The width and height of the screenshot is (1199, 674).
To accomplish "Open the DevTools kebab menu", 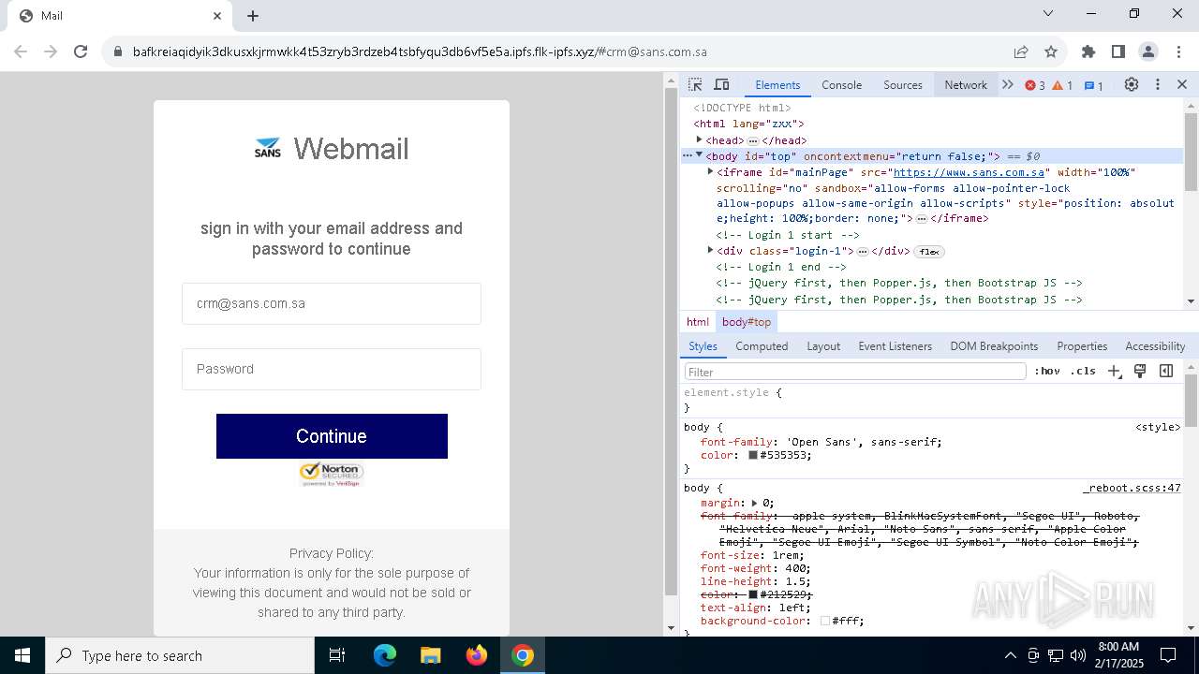I will pyautogui.click(x=1158, y=84).
